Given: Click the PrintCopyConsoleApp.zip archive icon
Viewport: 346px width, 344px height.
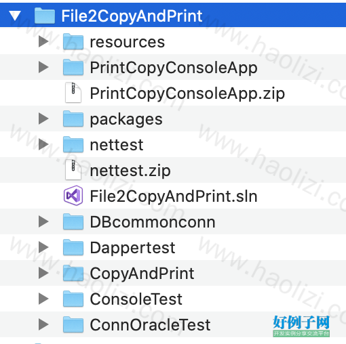Looking at the screenshot, I should [x=73, y=93].
